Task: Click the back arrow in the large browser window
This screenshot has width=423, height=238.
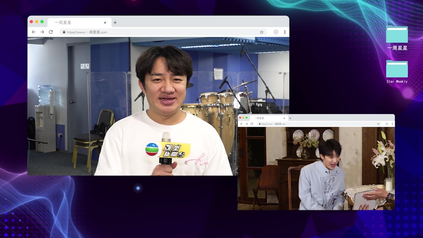Action: [34, 32]
